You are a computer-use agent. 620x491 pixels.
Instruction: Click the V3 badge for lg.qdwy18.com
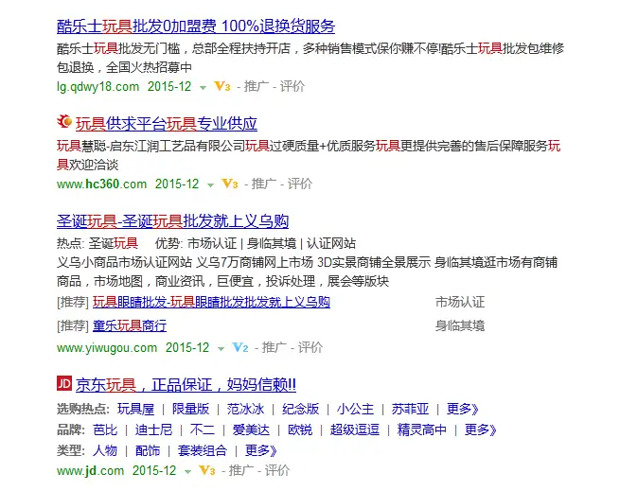point(221,86)
